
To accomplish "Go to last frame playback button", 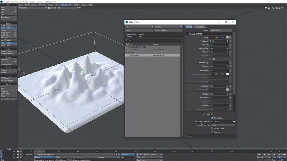I will coord(284,154).
